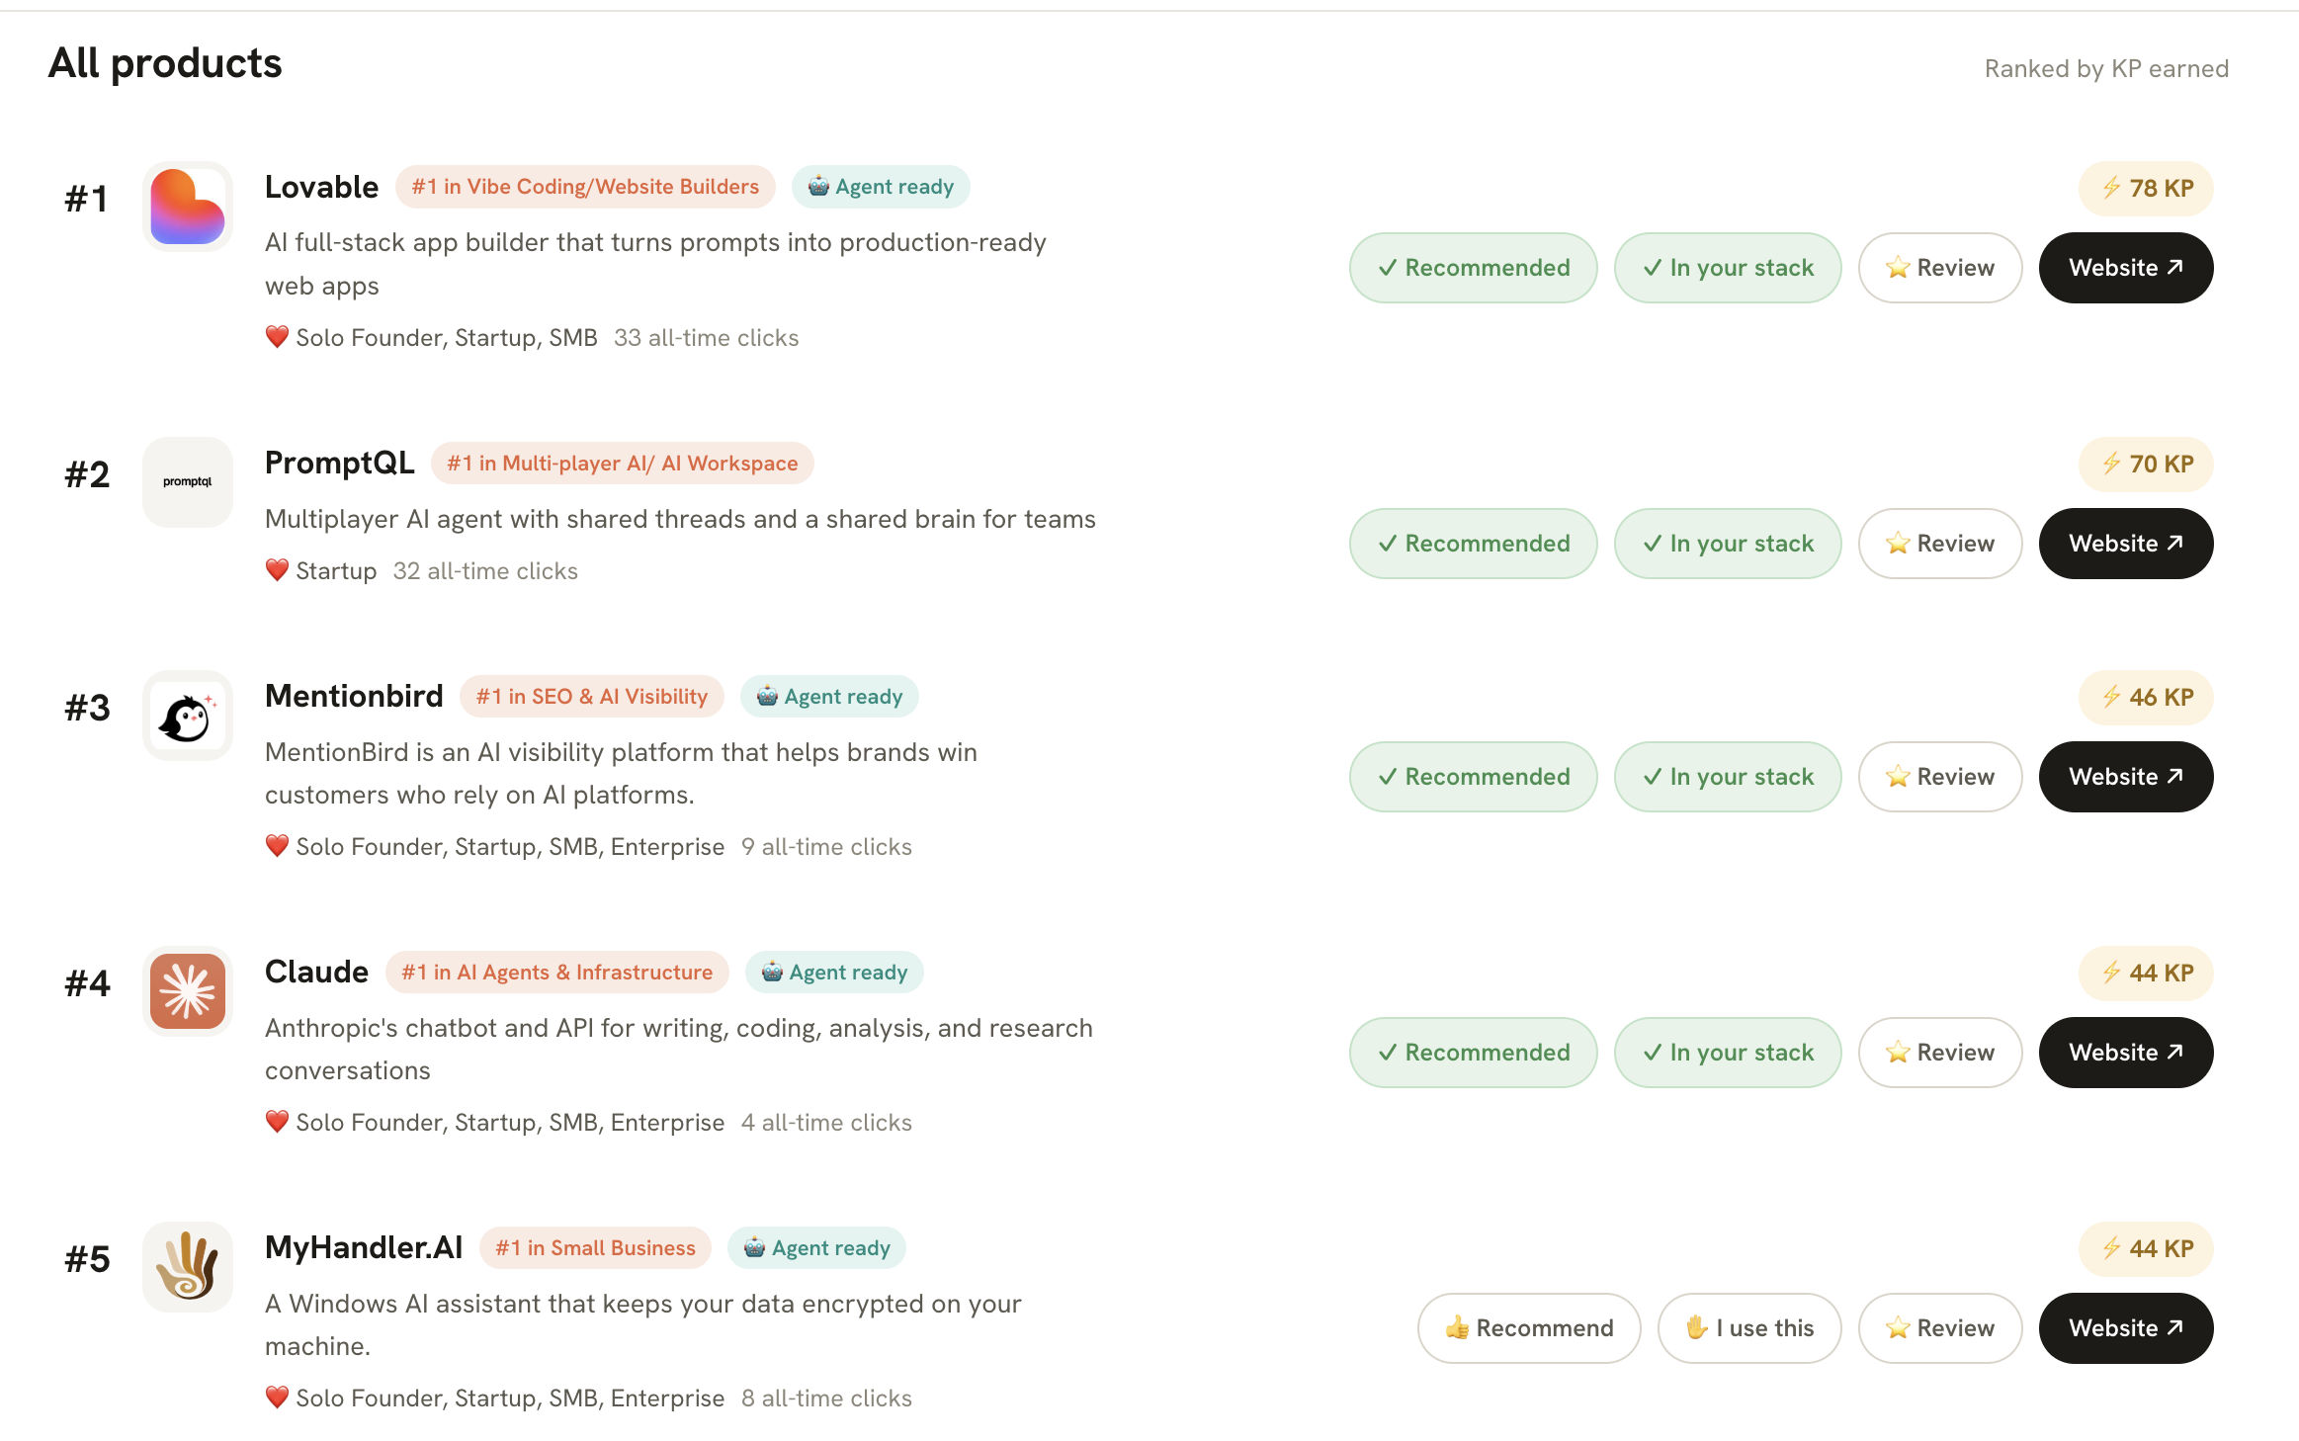Viewport: 2299px width, 1441px height.
Task: Open the MyHandler.AI product title
Action: [x=364, y=1247]
